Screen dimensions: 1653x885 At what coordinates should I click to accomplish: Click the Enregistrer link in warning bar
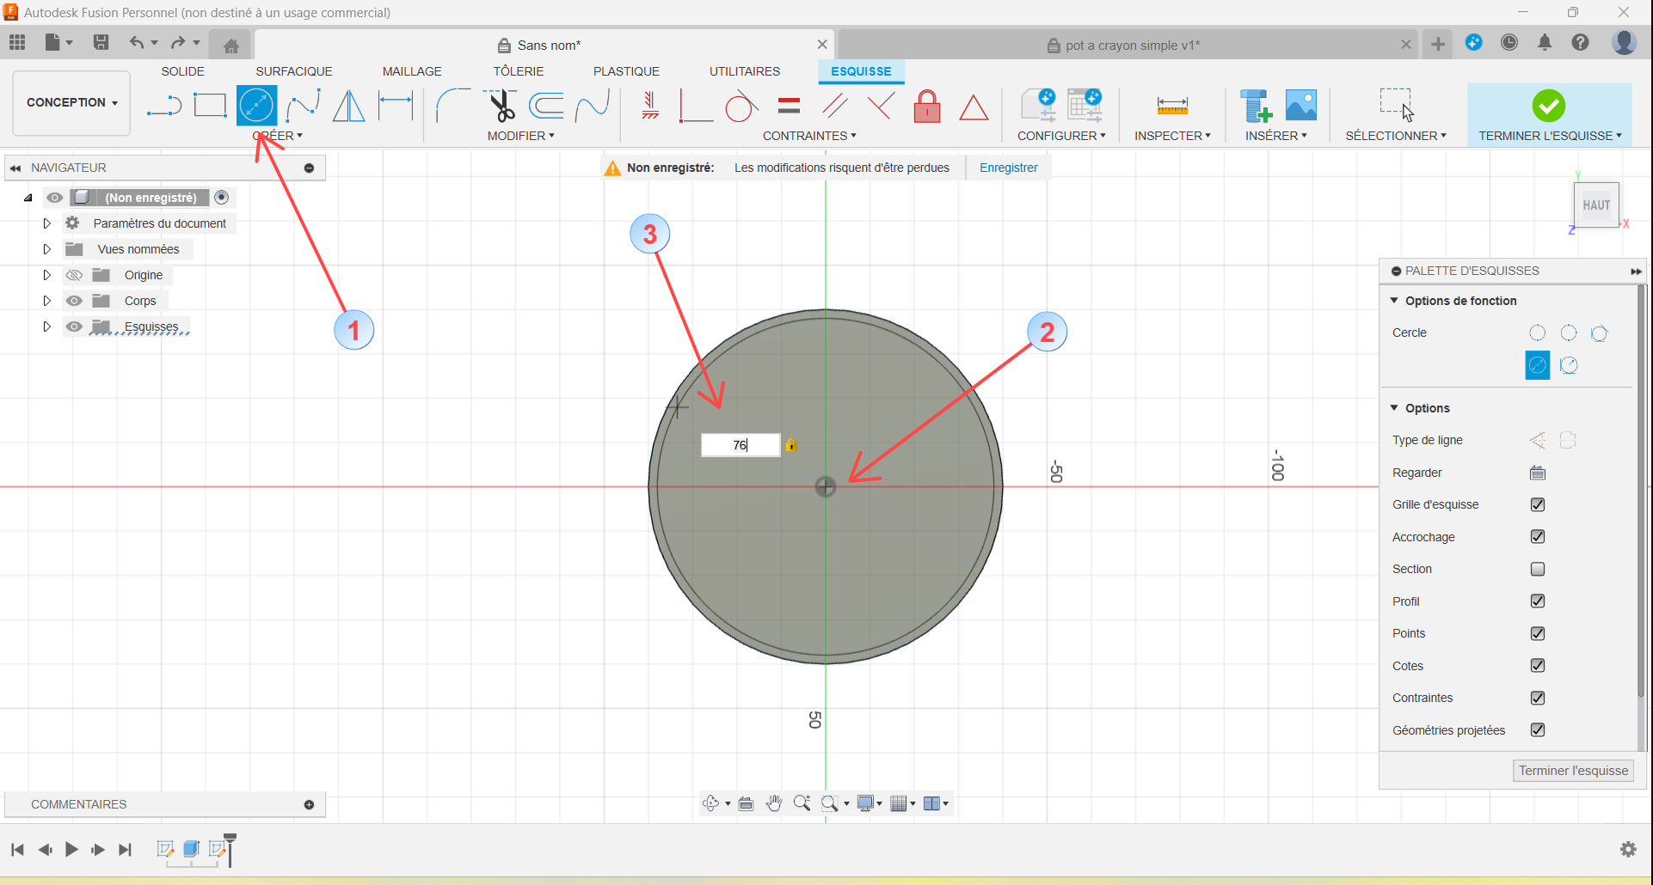1009,168
